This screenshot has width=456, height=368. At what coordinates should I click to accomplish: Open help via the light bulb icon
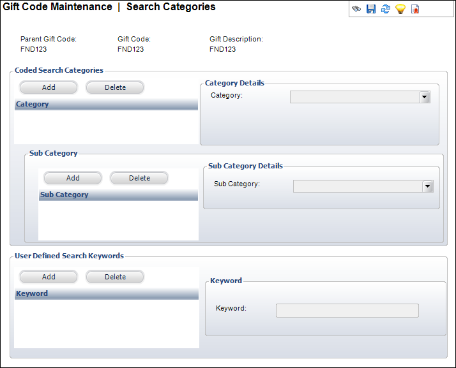pos(400,9)
